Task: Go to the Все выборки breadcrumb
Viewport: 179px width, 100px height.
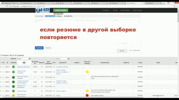Action: click(39, 16)
